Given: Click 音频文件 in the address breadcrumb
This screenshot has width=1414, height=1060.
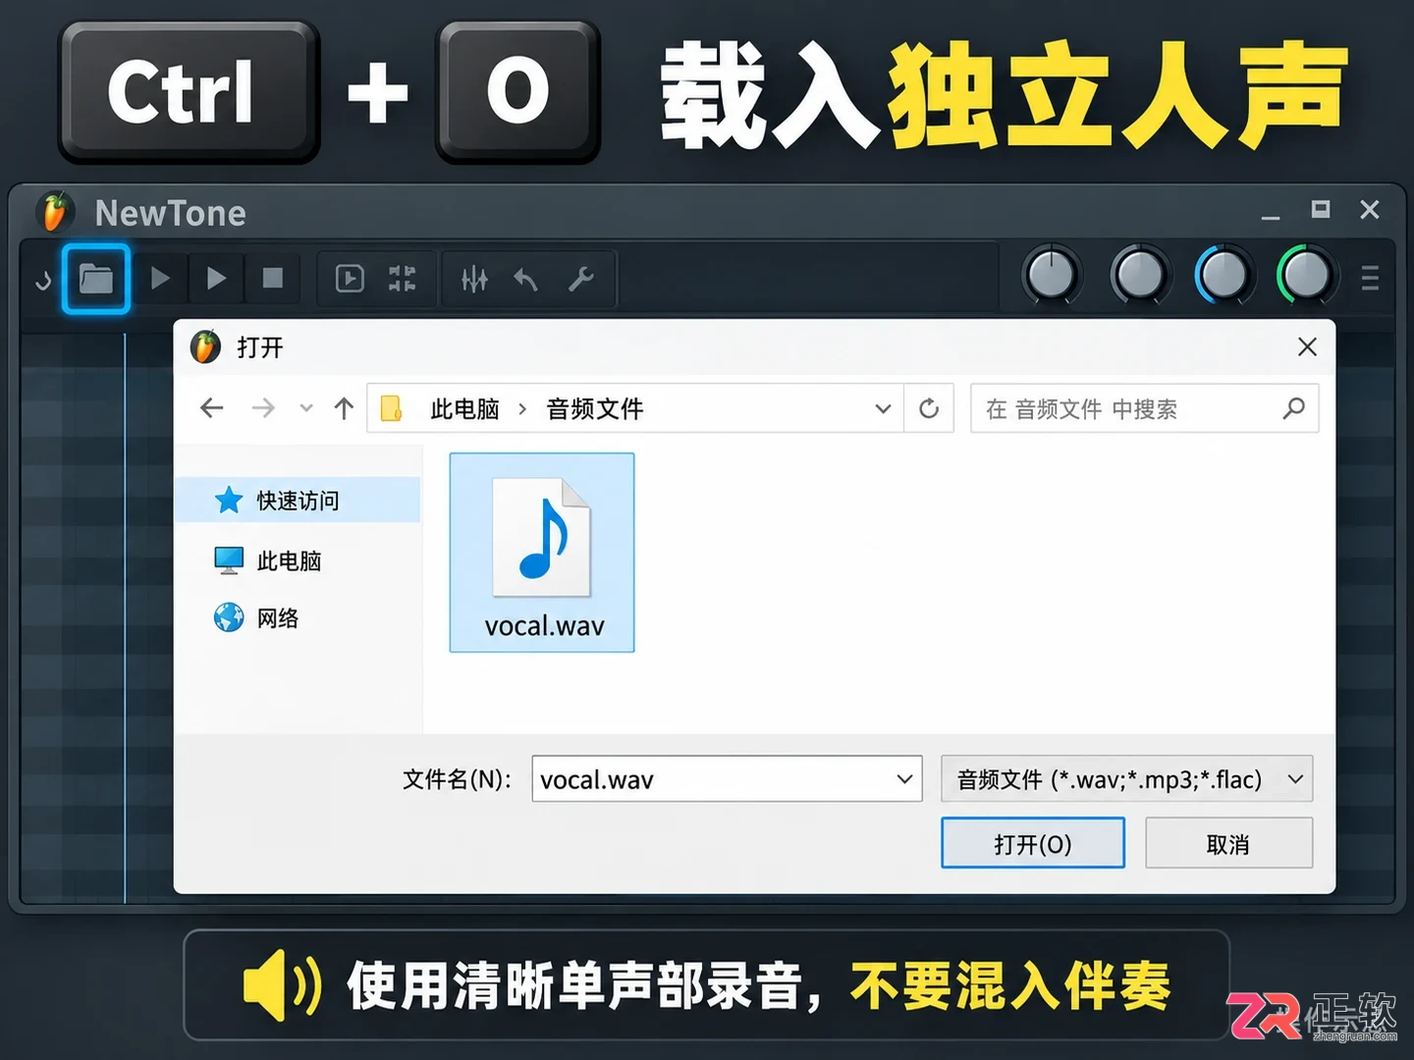Looking at the screenshot, I should point(595,408).
